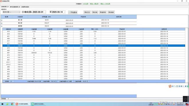The width and height of the screenshot is (189, 106).
Task: Click the 302.55 energy value of 第四层
Action: click(47, 26)
